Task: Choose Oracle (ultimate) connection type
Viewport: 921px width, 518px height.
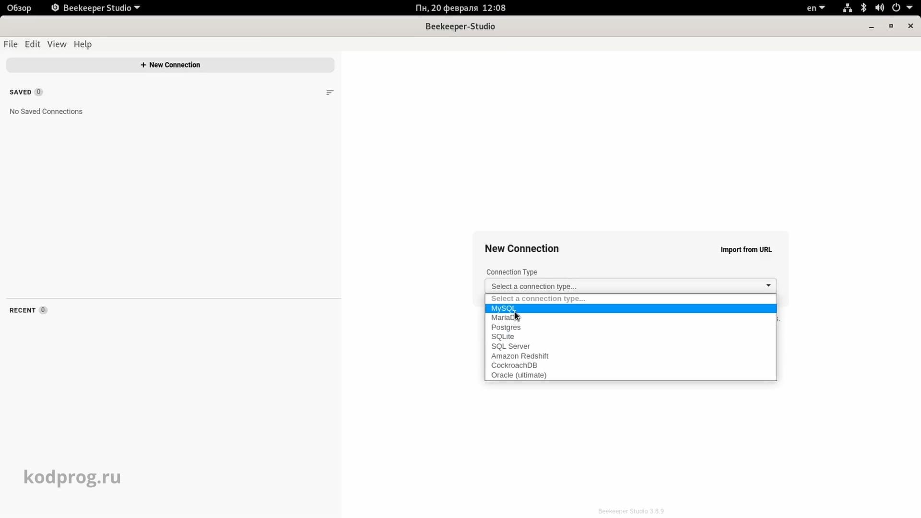Action: pos(630,375)
